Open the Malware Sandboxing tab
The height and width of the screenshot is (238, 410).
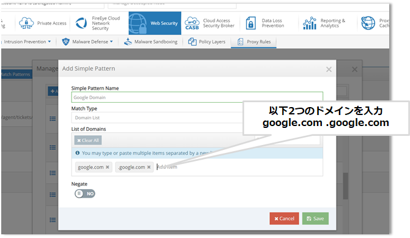tap(151, 42)
